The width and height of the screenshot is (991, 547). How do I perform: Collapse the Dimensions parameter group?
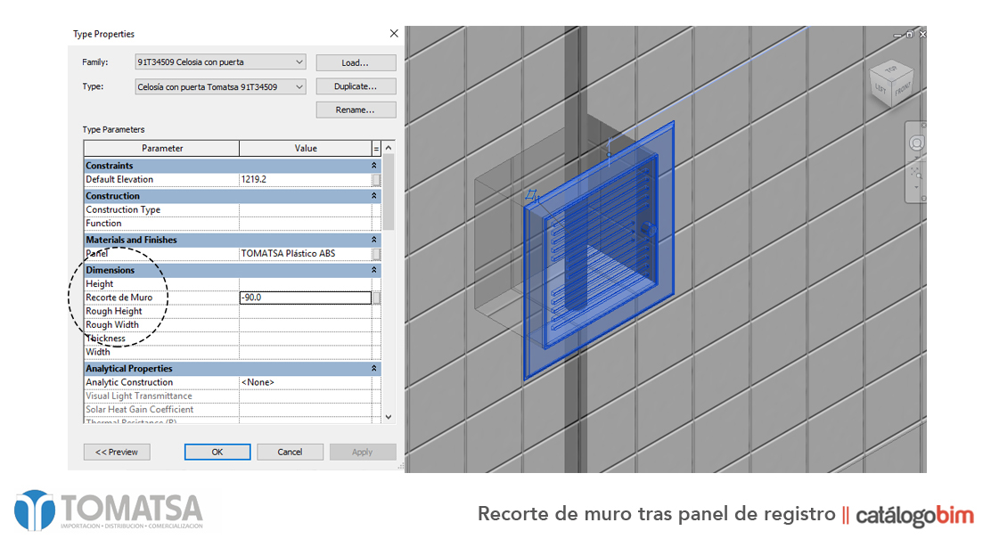[x=373, y=270]
